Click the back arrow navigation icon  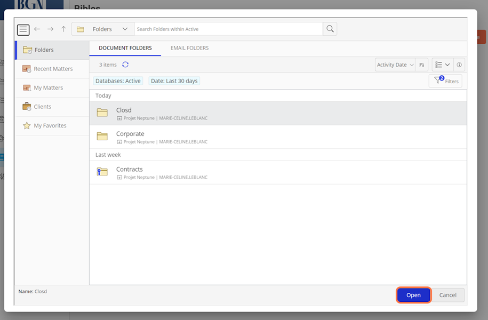point(37,29)
